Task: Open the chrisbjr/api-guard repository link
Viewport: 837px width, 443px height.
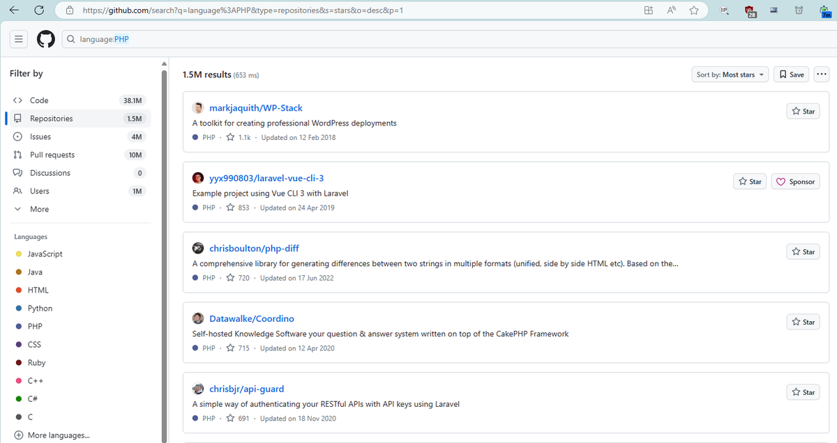Action: point(247,389)
